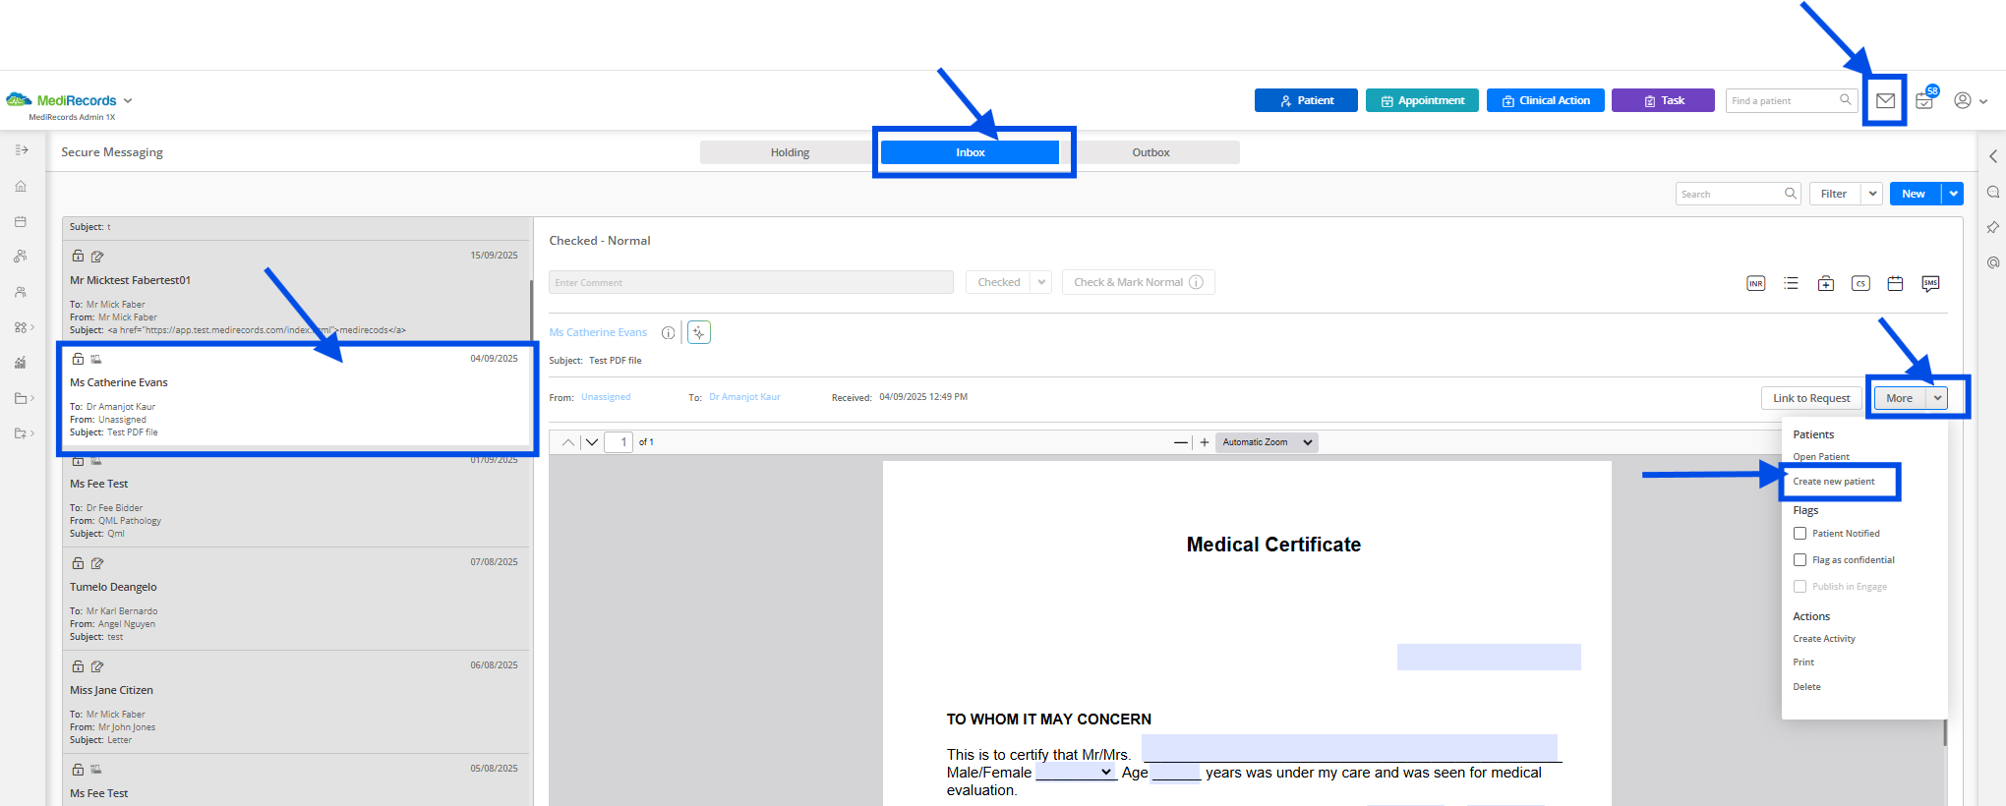Open the MediRecords practice dropdown chevron
This screenshot has height=806, width=2006.
(x=128, y=100)
